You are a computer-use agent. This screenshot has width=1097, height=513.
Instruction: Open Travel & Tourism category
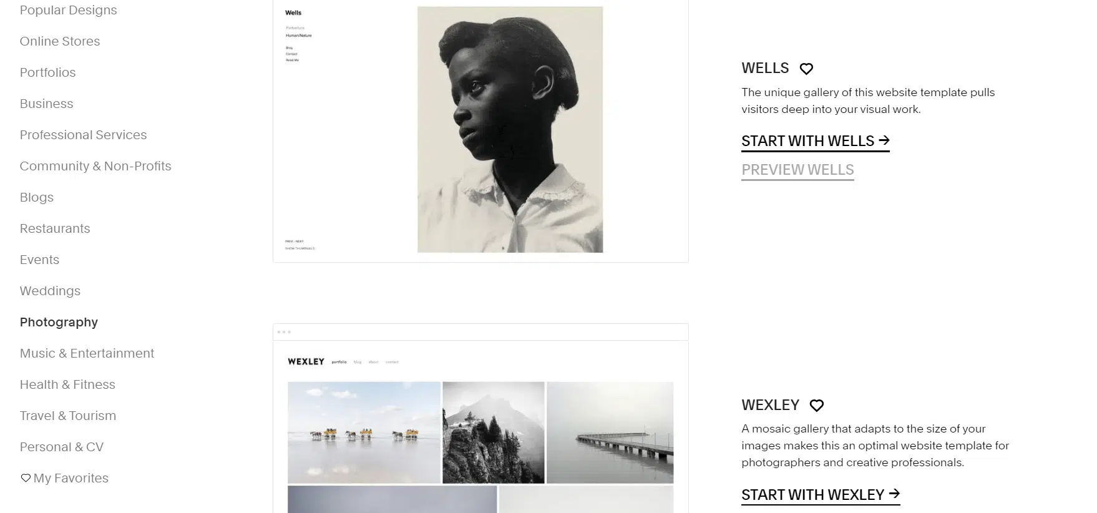click(68, 416)
